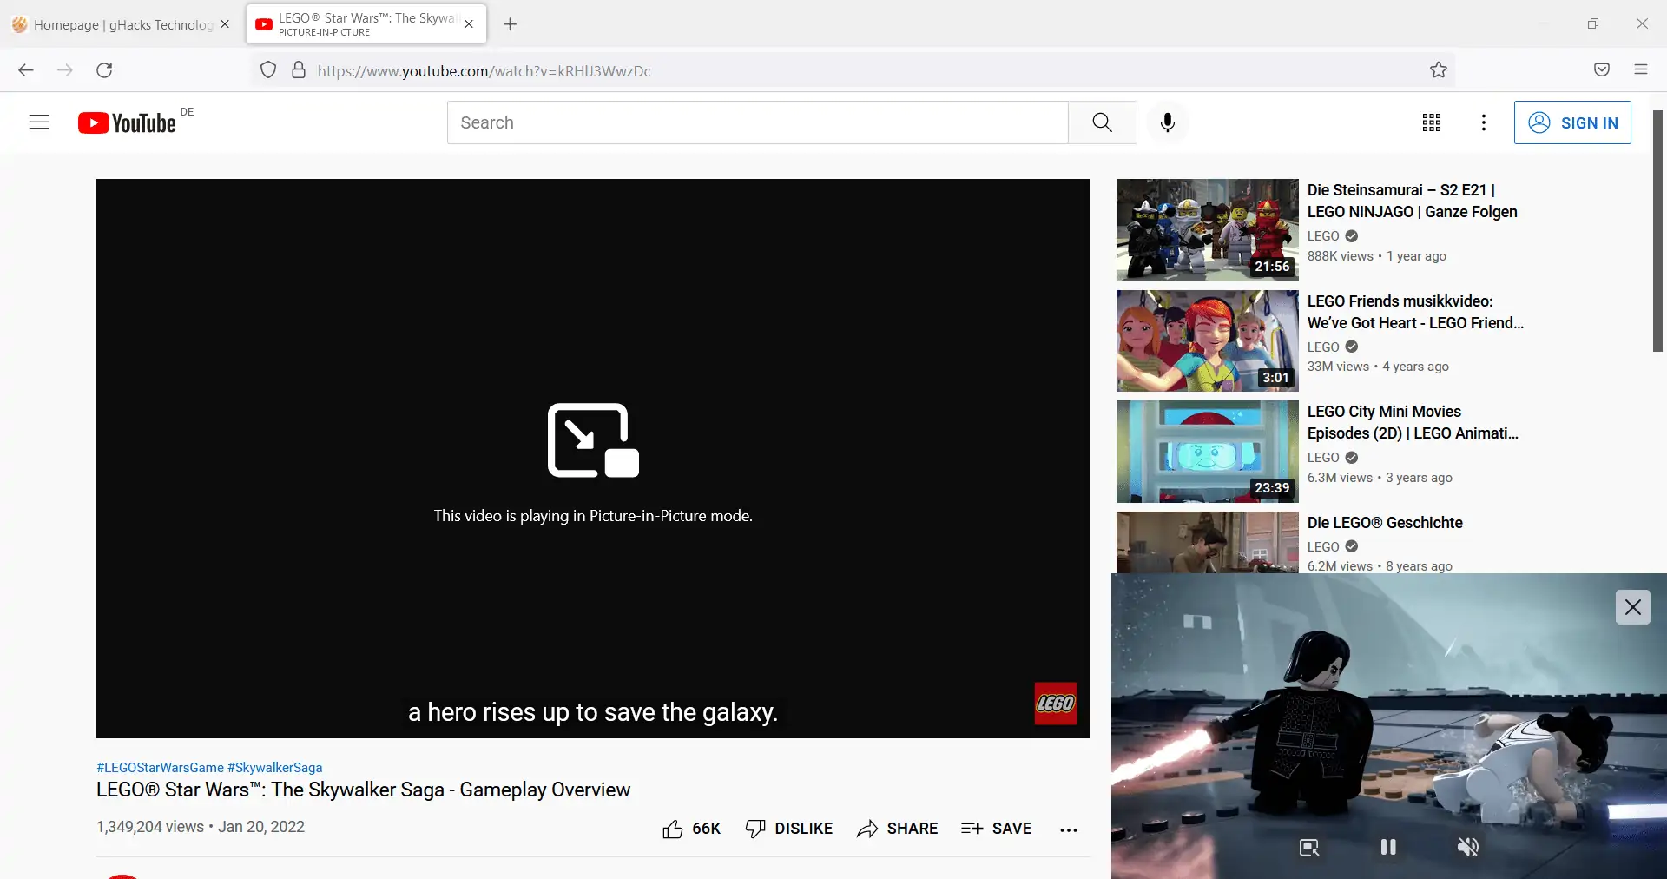Click the Picture-in-Picture placeholder icon

[x=593, y=440]
